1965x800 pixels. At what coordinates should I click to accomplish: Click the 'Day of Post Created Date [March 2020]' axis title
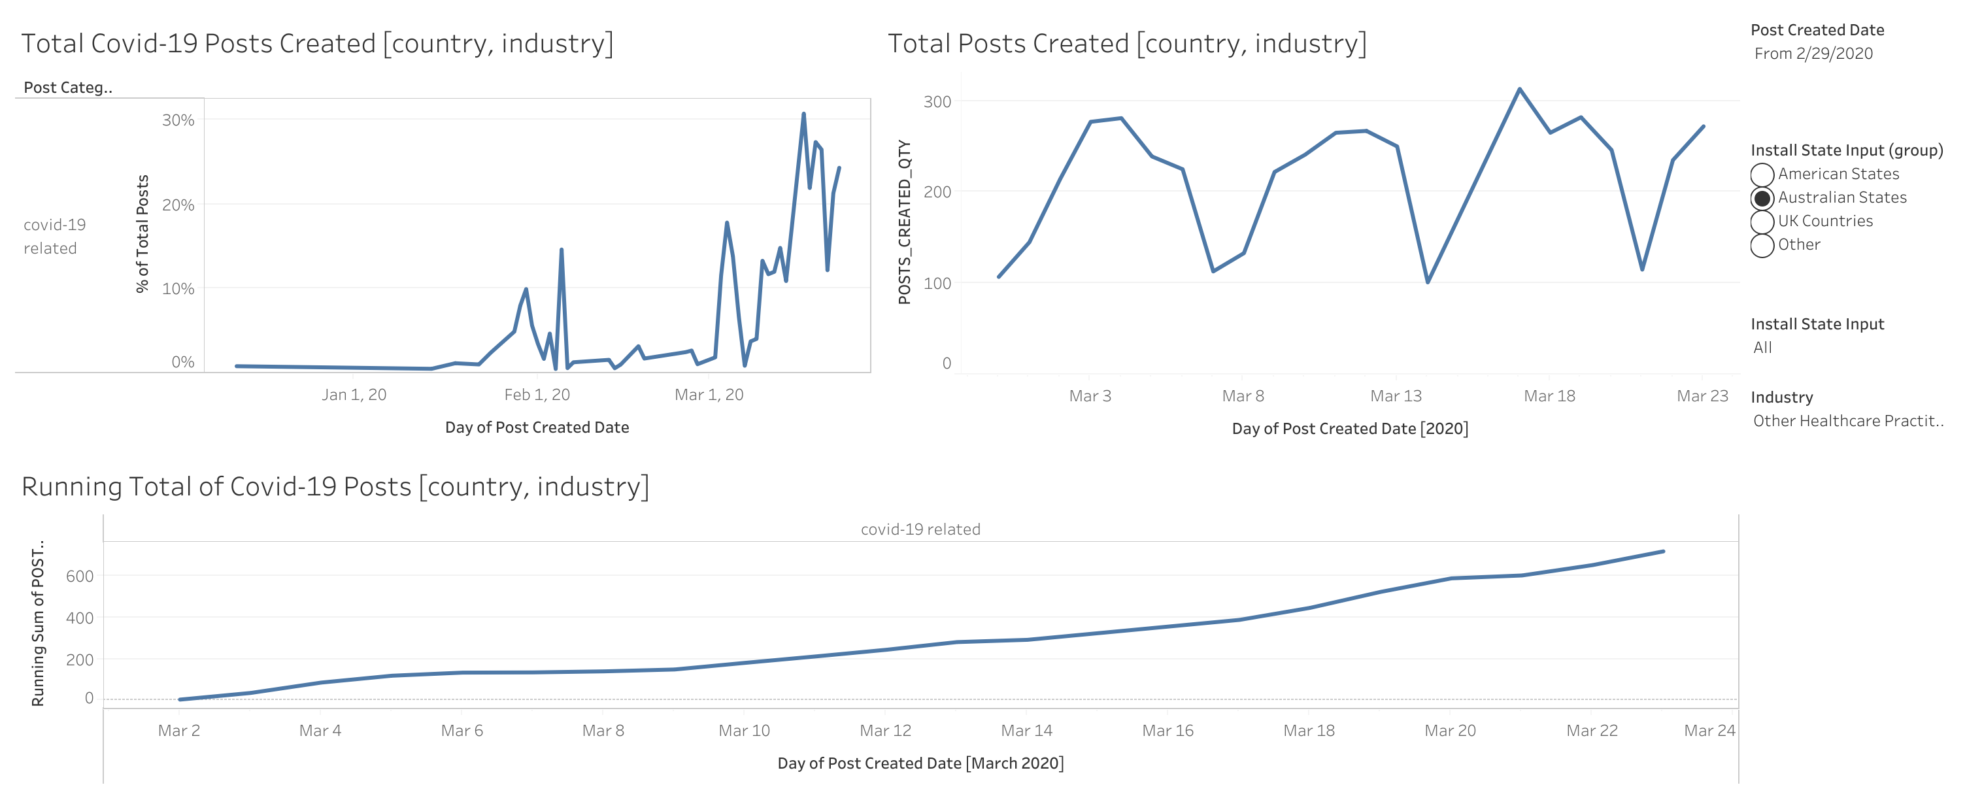(x=920, y=763)
